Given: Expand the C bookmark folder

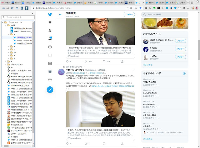Looking at the screenshot, I should [x=9, y=49].
